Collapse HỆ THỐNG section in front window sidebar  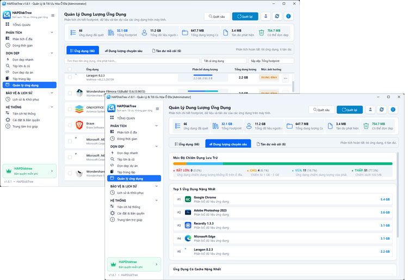pyautogui.click(x=156, y=200)
